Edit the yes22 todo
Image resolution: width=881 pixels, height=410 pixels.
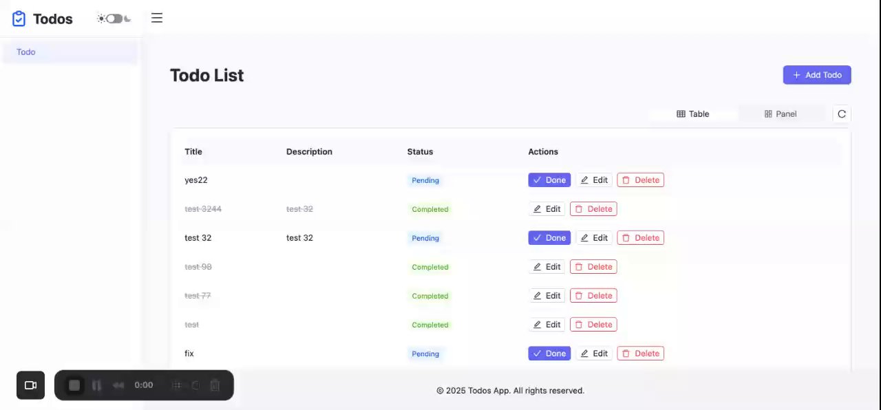pos(594,180)
